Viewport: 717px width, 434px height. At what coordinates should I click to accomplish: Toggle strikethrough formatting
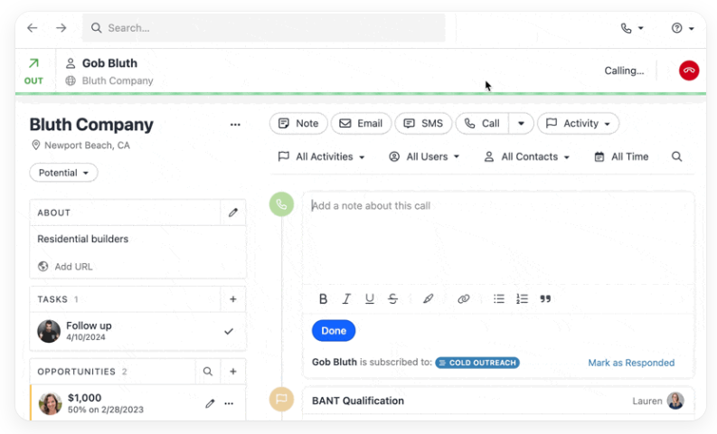click(392, 299)
